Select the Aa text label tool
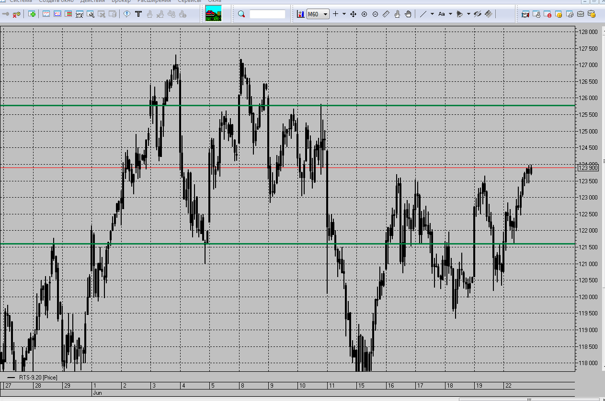This screenshot has height=401, width=605. [x=442, y=14]
